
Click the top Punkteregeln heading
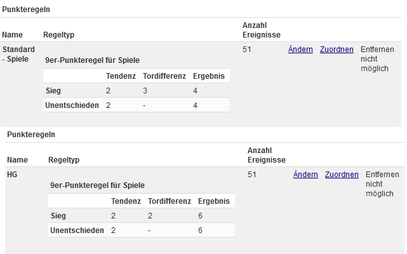point(26,10)
